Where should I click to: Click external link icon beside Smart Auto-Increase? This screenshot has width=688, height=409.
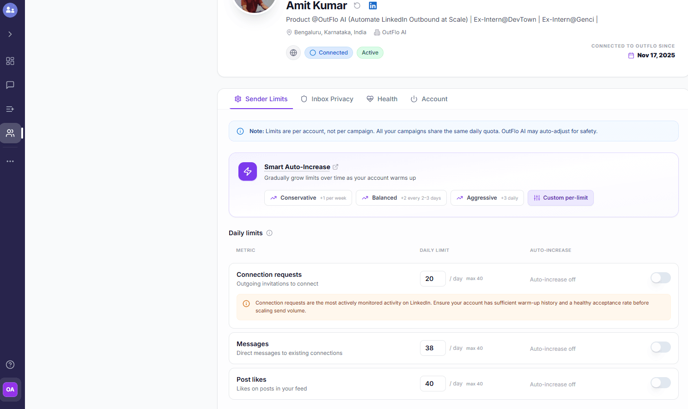click(335, 167)
